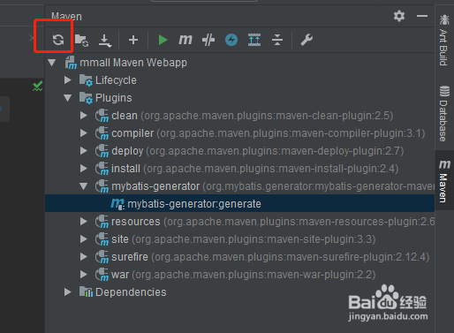Toggle Offline Mode with the blue lightning icon
This screenshot has height=333, width=454.
(x=231, y=40)
